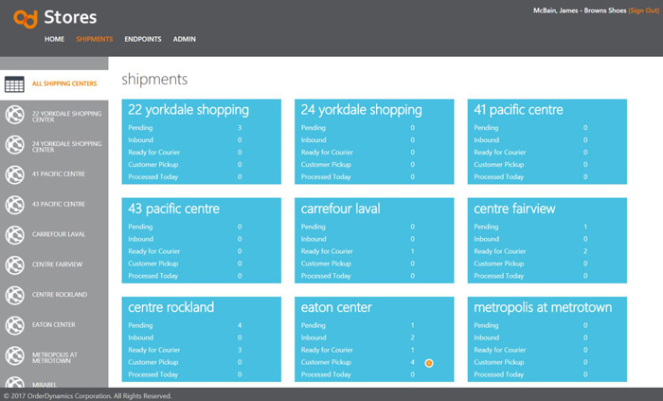Screen dimensions: 663x401
Task: Open the metropolis at metrotown card title
Action: coord(543,307)
